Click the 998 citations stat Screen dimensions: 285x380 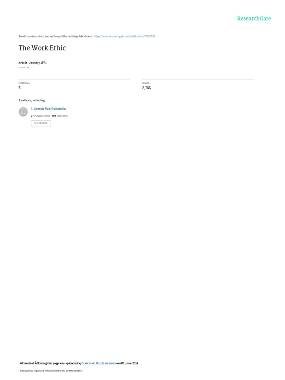click(x=60, y=116)
